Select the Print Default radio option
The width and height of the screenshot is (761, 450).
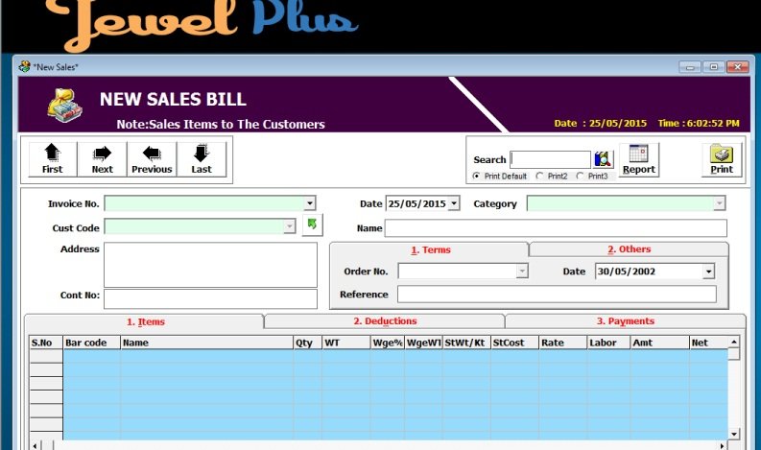coord(477,177)
